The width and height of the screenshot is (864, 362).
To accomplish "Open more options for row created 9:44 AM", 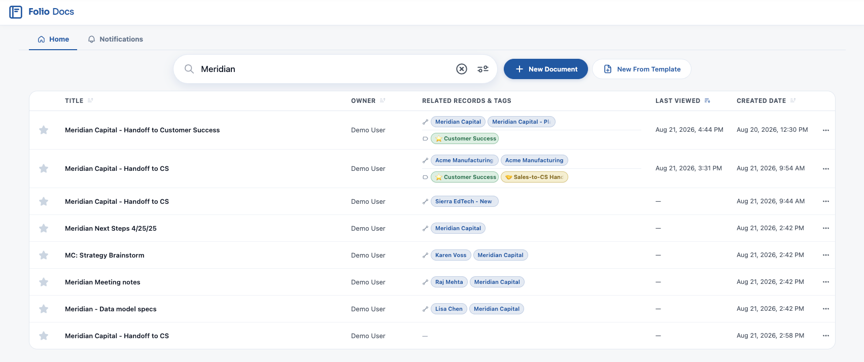I will [x=826, y=201].
